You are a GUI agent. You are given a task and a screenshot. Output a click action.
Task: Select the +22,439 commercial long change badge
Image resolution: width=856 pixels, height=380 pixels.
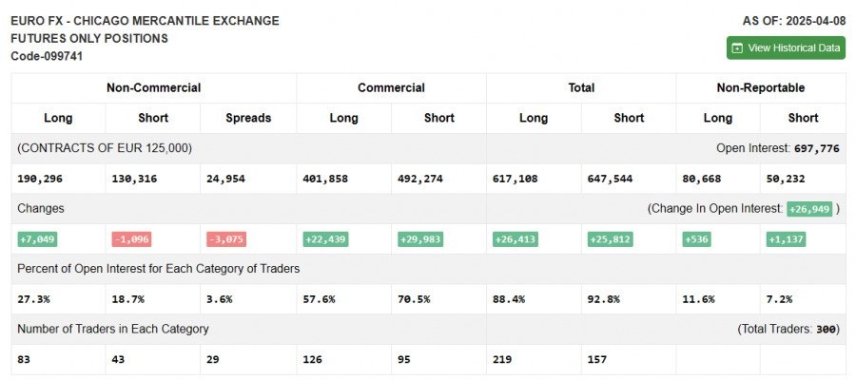[326, 239]
